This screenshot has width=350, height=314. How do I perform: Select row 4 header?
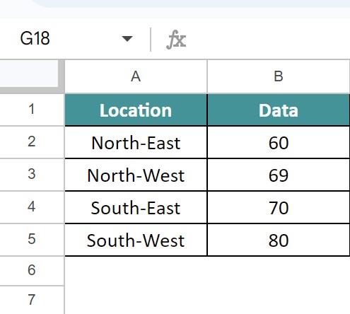click(x=32, y=207)
